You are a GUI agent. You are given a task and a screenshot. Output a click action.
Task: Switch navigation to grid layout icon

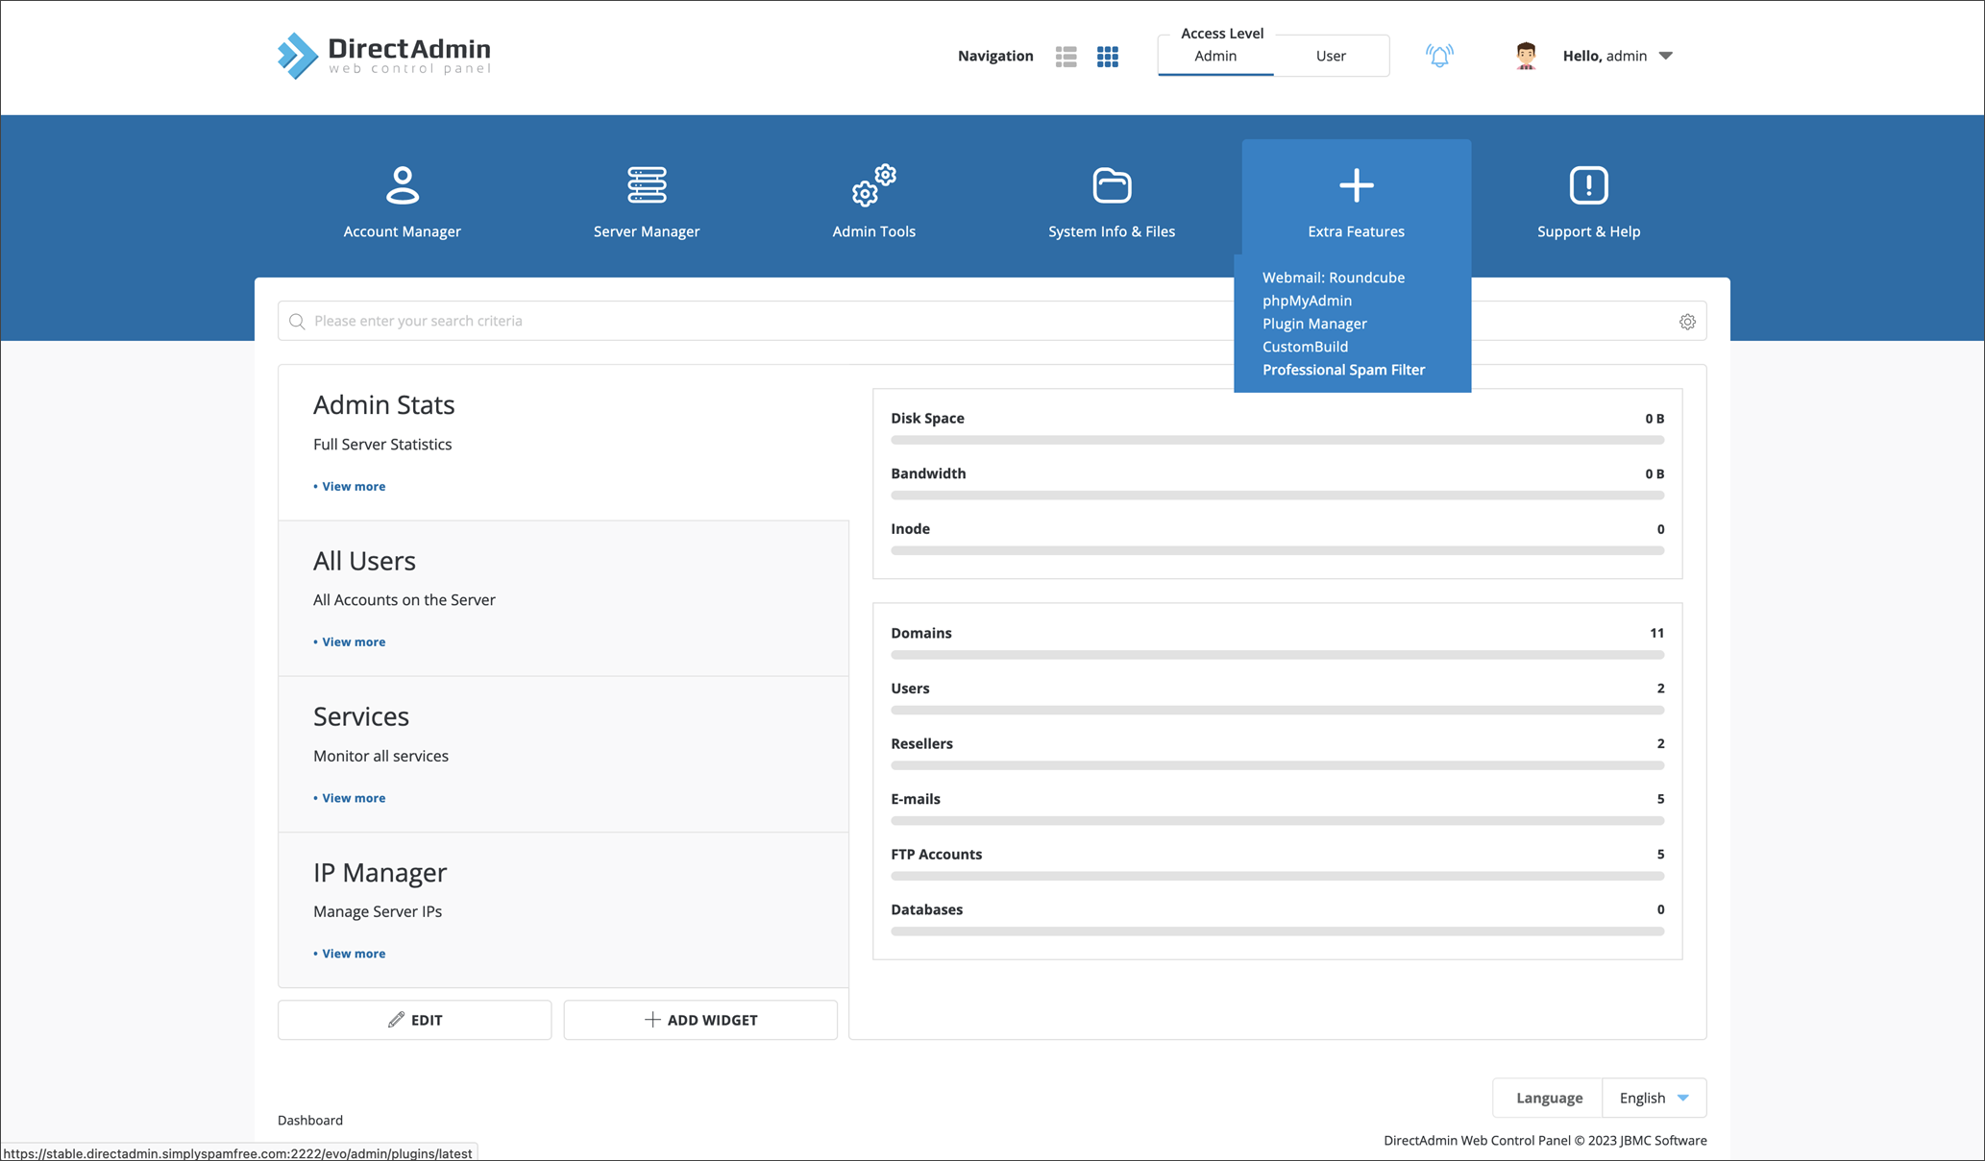click(x=1108, y=57)
